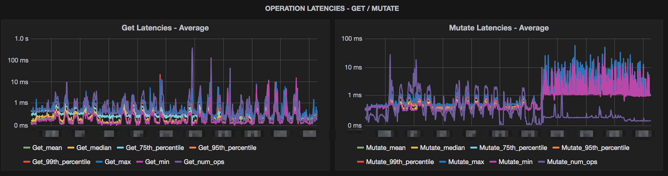Toggle Get_median legend entry
The width and height of the screenshot is (668, 176).
(x=94, y=148)
